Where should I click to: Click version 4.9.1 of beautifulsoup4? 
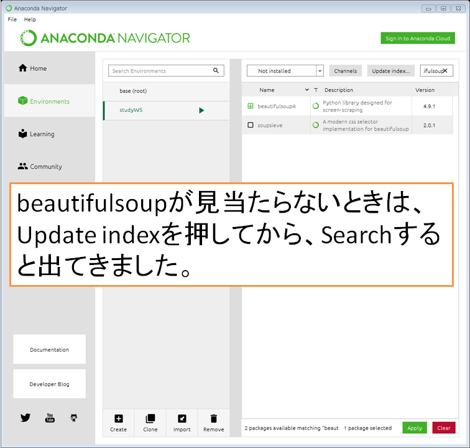click(x=429, y=106)
